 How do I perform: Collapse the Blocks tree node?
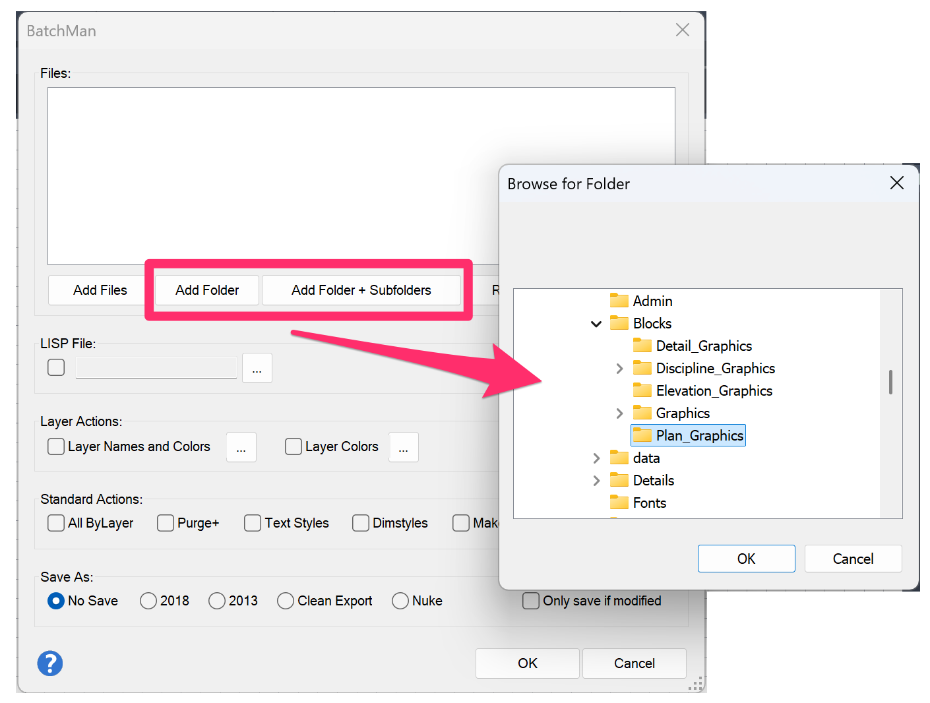596,323
